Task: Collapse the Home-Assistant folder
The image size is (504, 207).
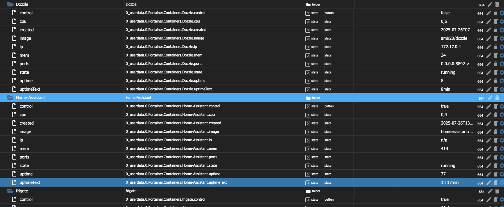Action: [10, 98]
